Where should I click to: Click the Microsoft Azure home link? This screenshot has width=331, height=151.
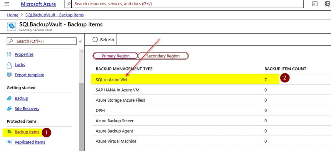pos(38,4)
